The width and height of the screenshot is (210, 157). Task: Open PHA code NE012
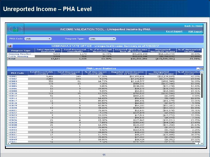pos(13,96)
